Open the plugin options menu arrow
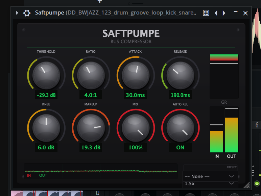This screenshot has height=196, width=261. coord(17,13)
